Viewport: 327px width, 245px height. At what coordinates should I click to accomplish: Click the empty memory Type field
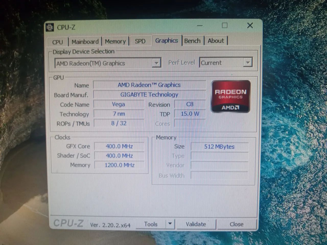click(x=219, y=156)
